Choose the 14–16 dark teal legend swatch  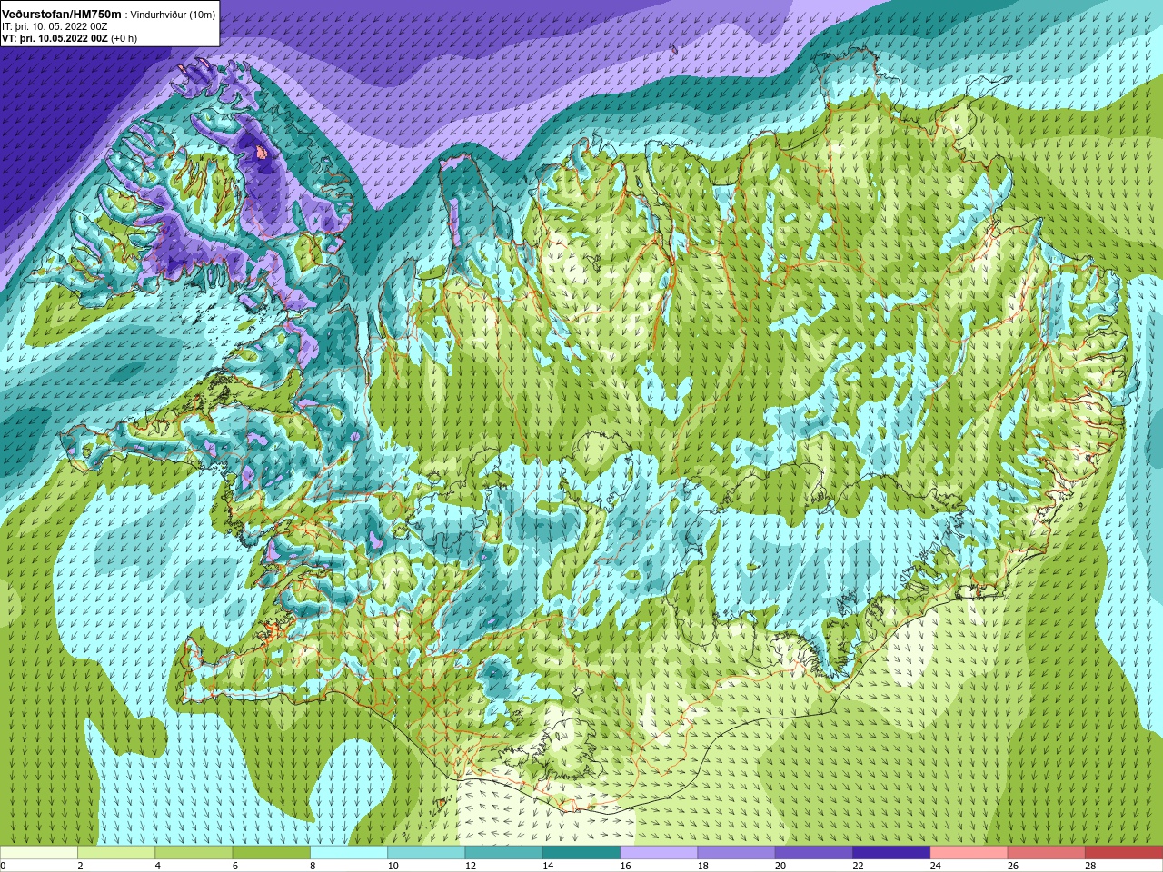[581, 853]
